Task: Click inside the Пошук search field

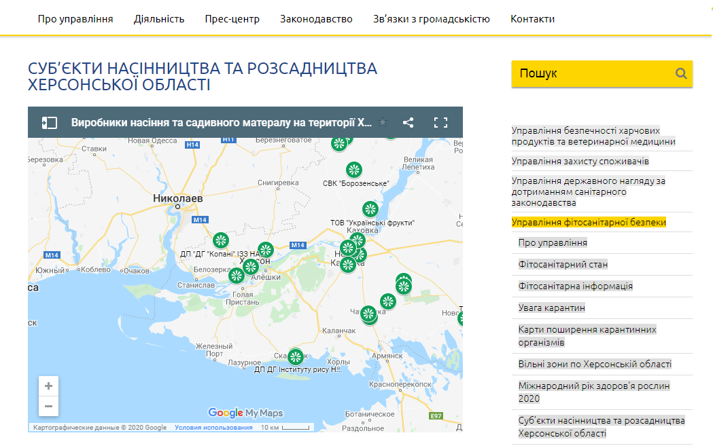Action: pyautogui.click(x=585, y=73)
